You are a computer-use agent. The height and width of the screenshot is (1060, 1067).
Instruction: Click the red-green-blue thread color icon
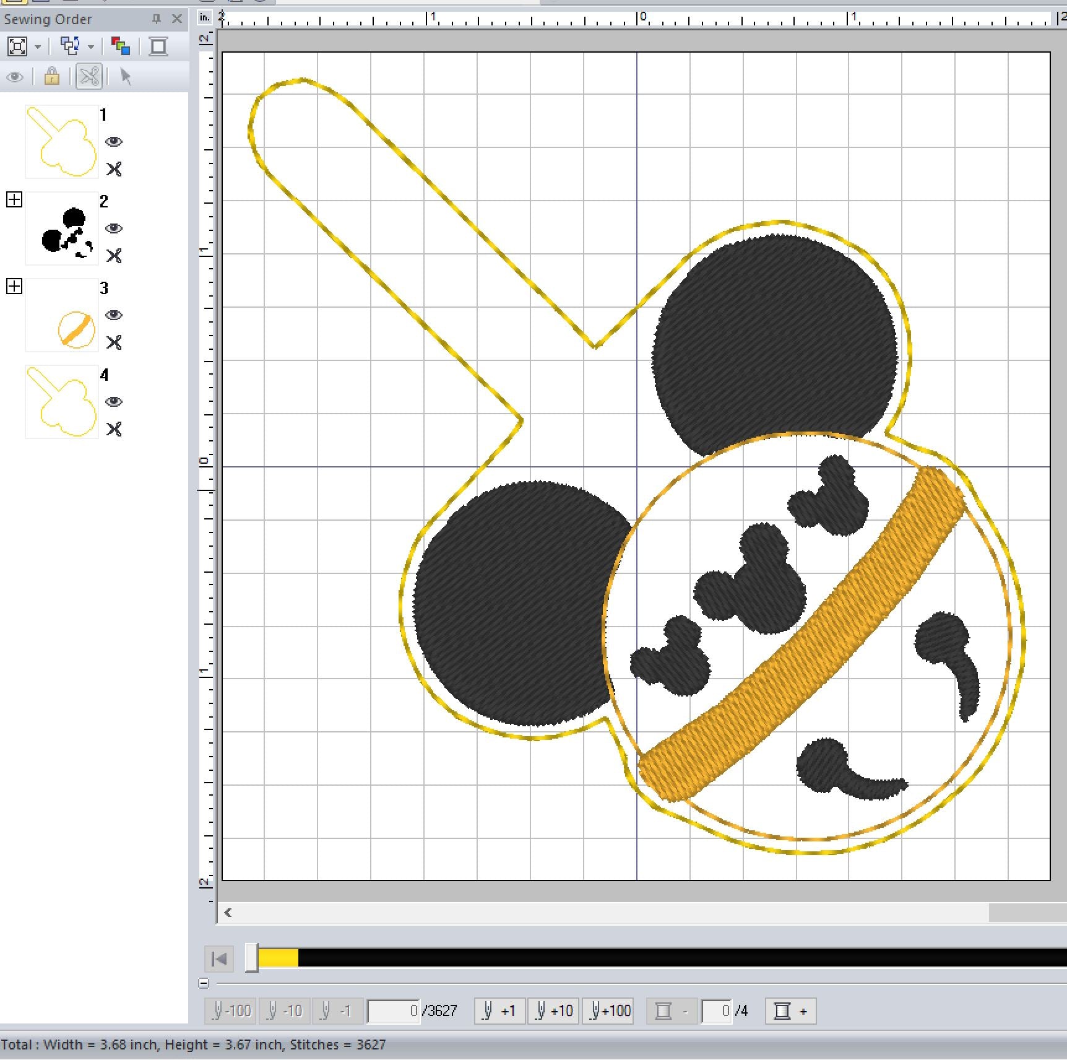[120, 46]
